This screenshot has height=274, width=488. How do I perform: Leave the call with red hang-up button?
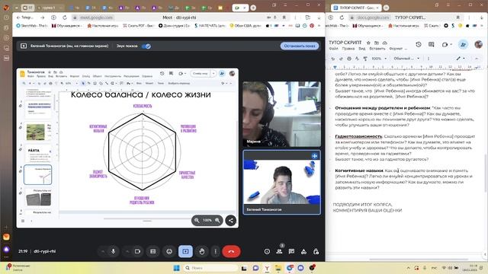pyautogui.click(x=231, y=251)
